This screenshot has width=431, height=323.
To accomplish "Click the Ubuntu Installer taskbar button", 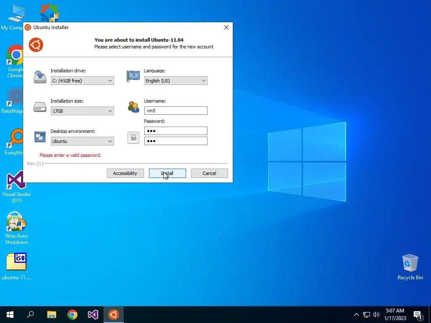I will tap(114, 315).
